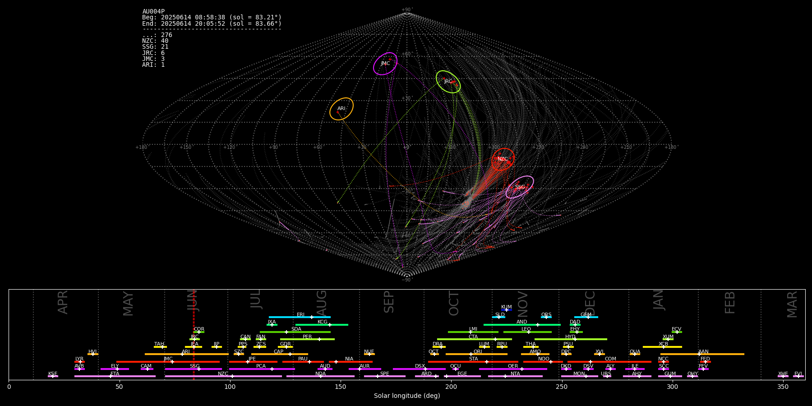Click the purple SSG bar on the timeline
812x406 pixels.
[x=193, y=369]
